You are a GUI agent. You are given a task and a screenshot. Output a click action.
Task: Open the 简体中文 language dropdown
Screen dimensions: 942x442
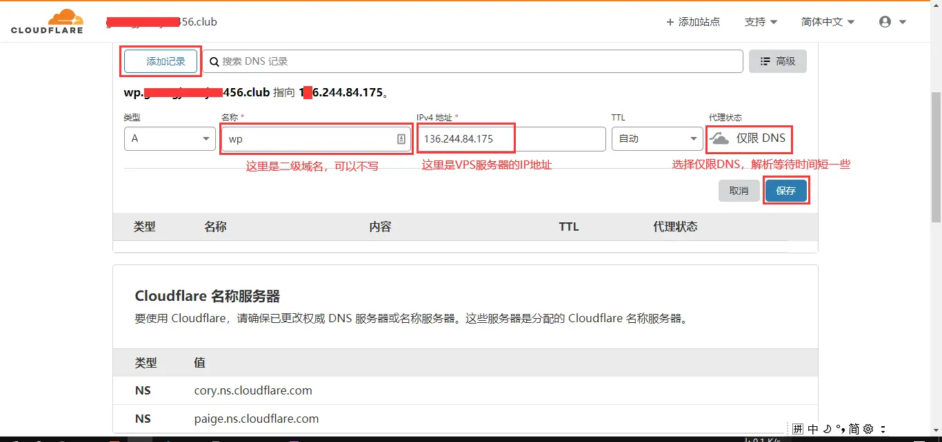pyautogui.click(x=828, y=22)
